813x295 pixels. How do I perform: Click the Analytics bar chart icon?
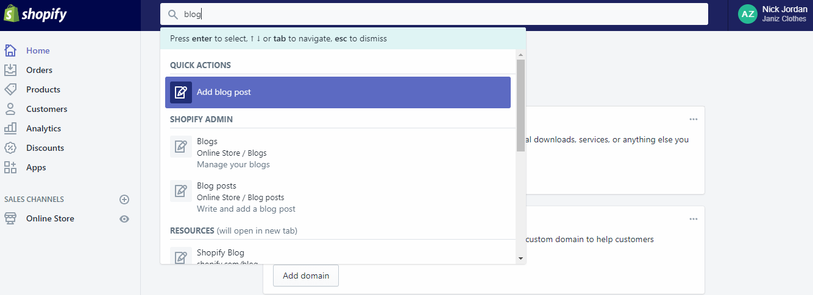[10, 128]
